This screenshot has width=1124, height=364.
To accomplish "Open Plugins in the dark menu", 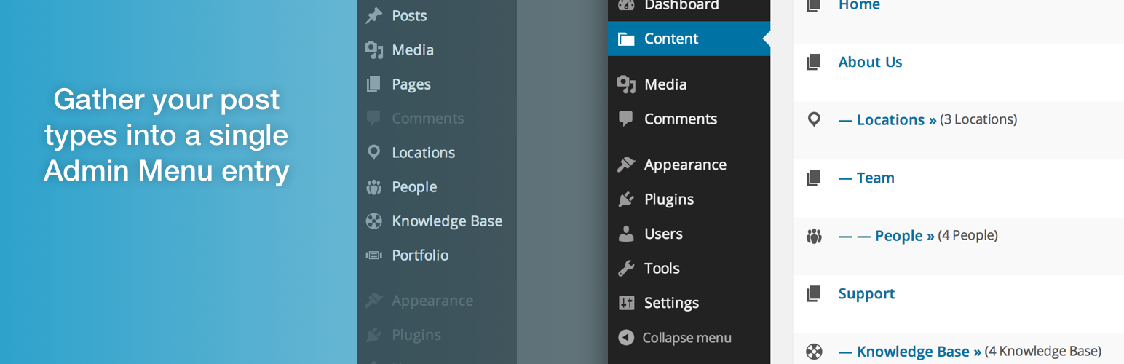I will point(669,199).
